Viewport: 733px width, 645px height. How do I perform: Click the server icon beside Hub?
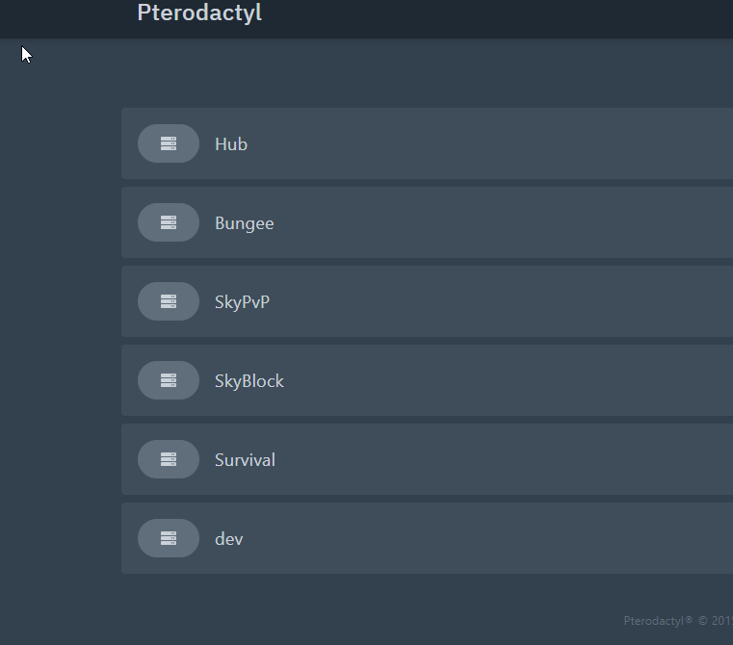coord(169,143)
